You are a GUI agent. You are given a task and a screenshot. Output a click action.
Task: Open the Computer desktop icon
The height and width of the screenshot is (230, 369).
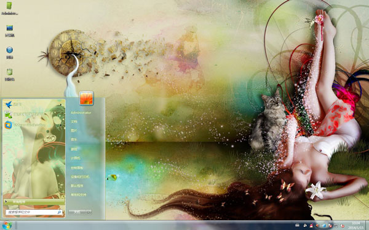9,31
